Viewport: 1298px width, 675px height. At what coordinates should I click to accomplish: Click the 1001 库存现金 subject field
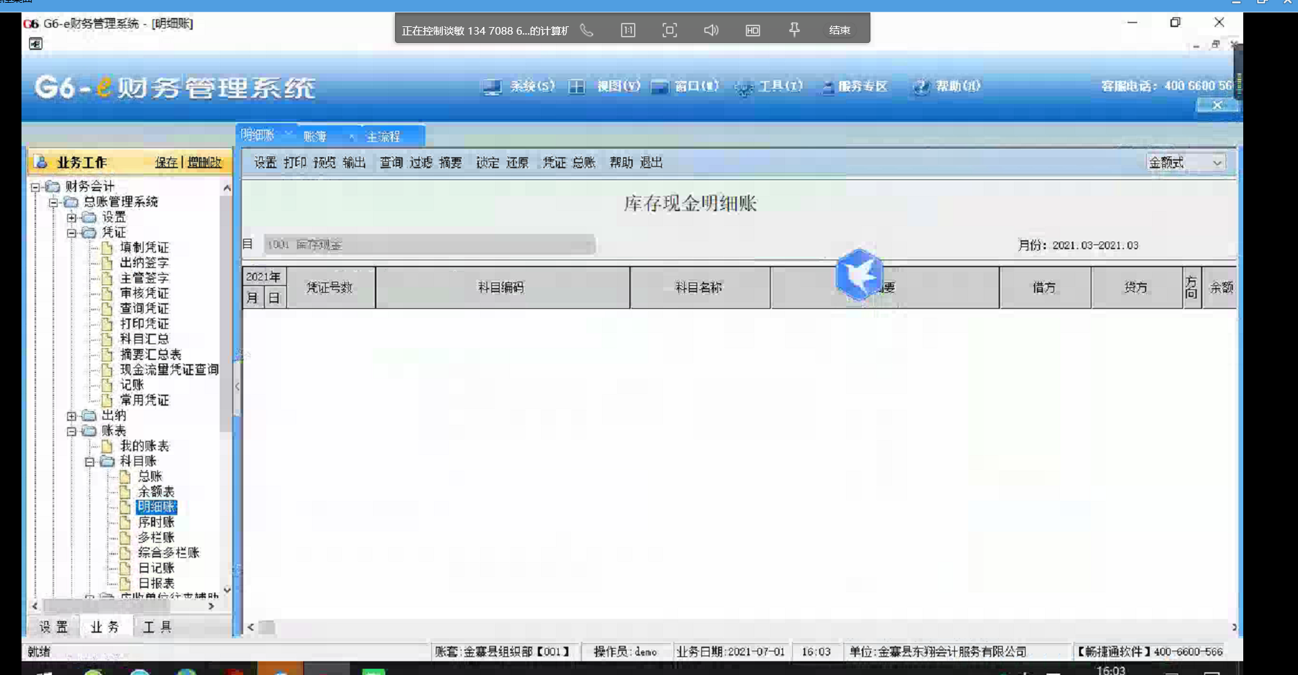(x=429, y=244)
